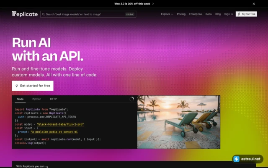Visit the Blog
Viewport: 268px width, 168px height.
[x=218, y=14]
